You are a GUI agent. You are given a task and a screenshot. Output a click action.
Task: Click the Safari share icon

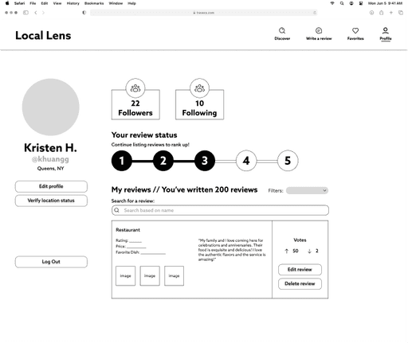tap(381, 13)
